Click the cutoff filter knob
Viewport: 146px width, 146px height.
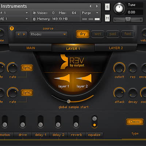119,68
